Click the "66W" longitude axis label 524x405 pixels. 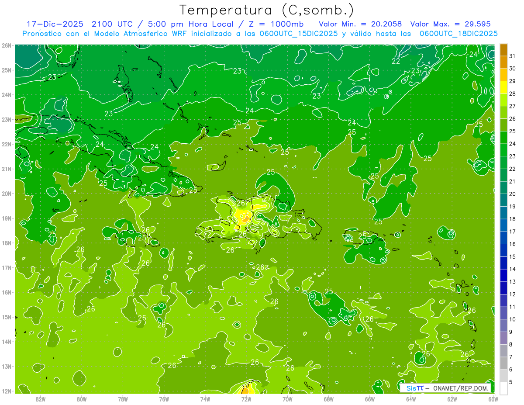[x=370, y=399]
